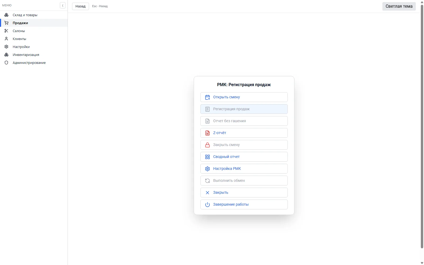Image resolution: width=424 pixels, height=265 pixels.
Task: Choose Завершение работы button label
Action: point(231,204)
